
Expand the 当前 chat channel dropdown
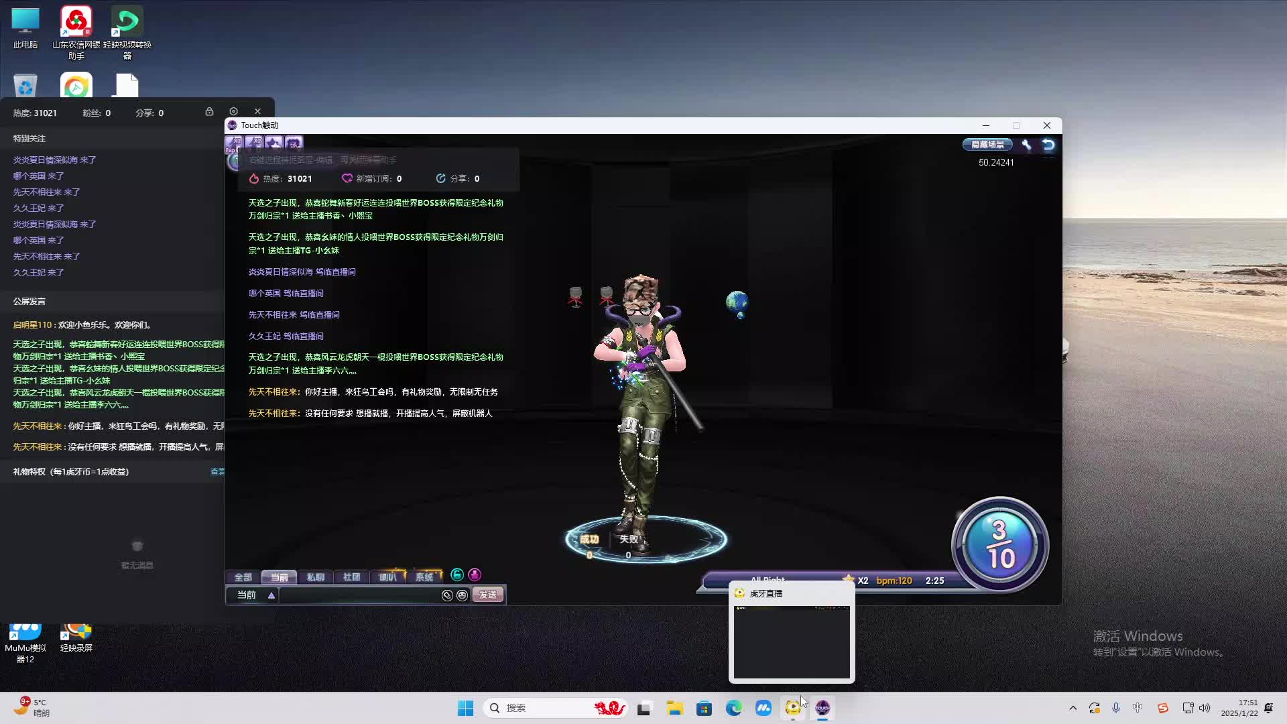[x=271, y=595]
